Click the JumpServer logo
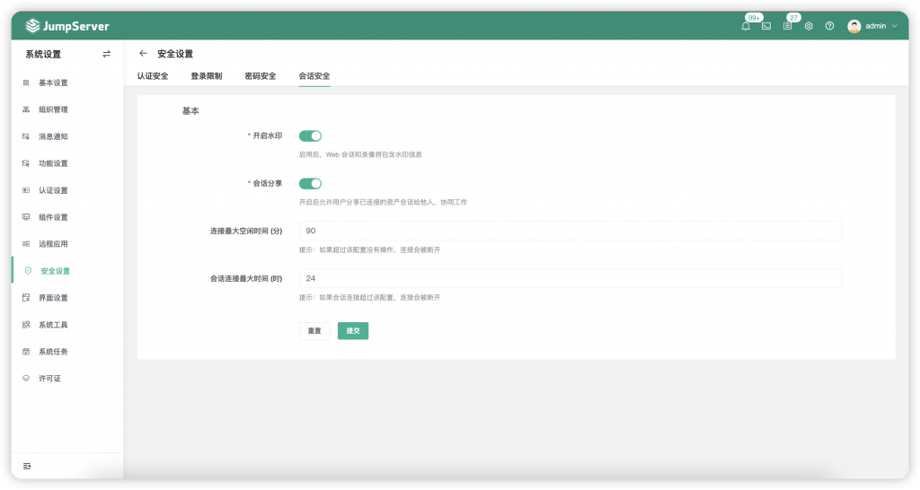This screenshot has height=490, width=920. tap(67, 26)
